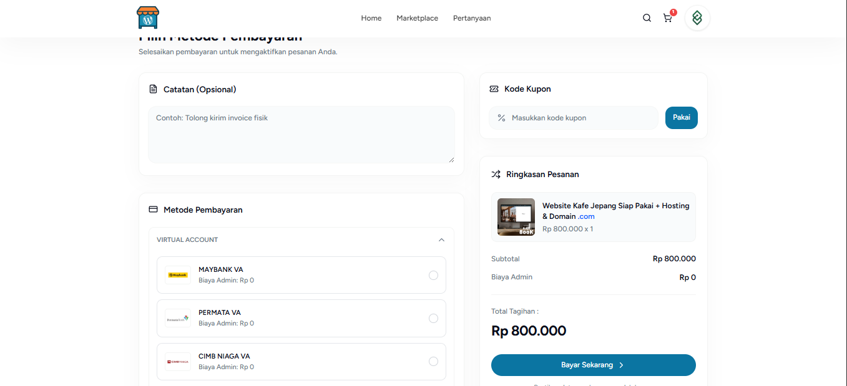847x386 pixels.
Task: Select the CIMB Niaga VA radio button
Action: coord(433,362)
